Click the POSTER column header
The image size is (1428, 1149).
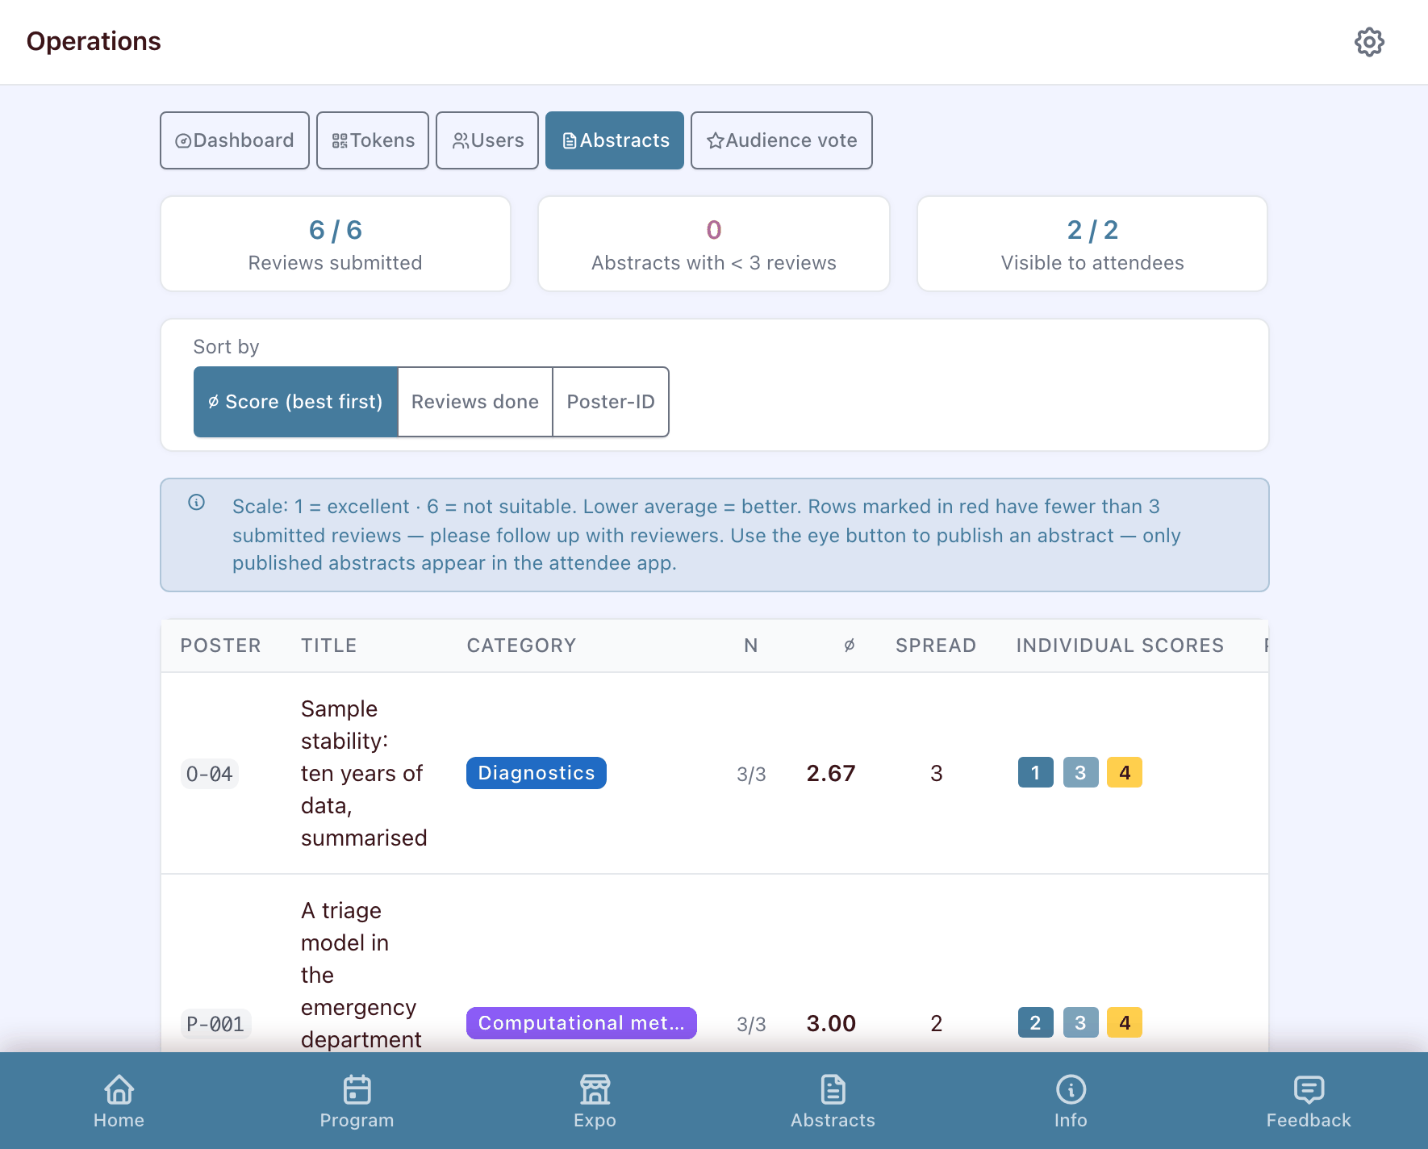coord(221,646)
